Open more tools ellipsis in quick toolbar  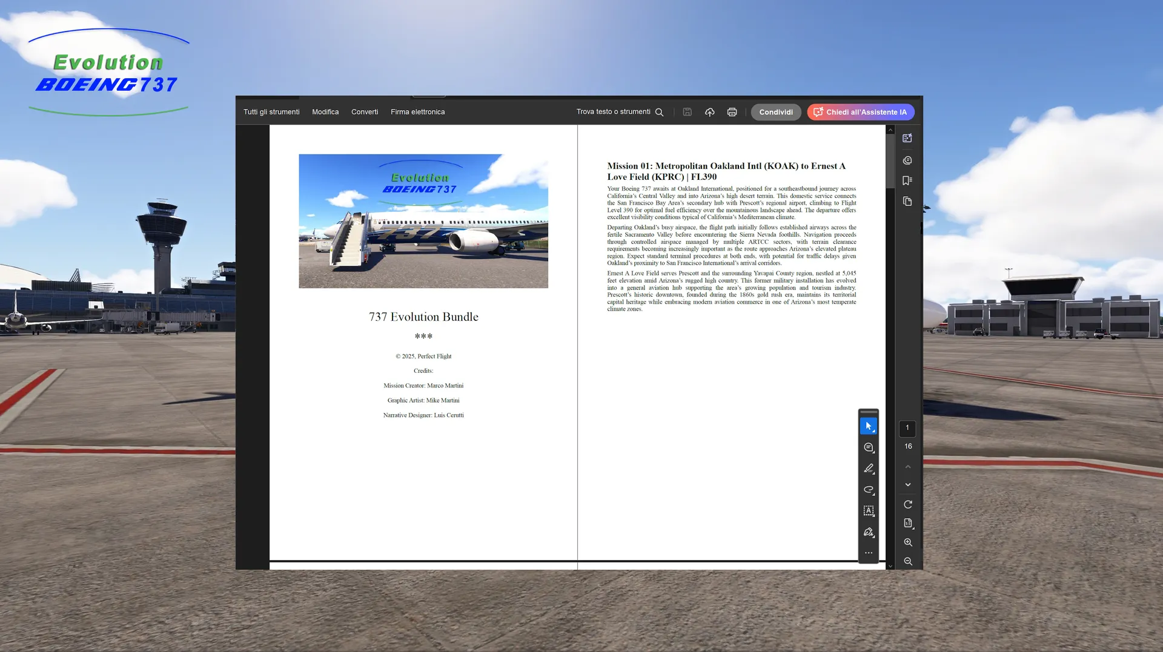click(x=869, y=553)
